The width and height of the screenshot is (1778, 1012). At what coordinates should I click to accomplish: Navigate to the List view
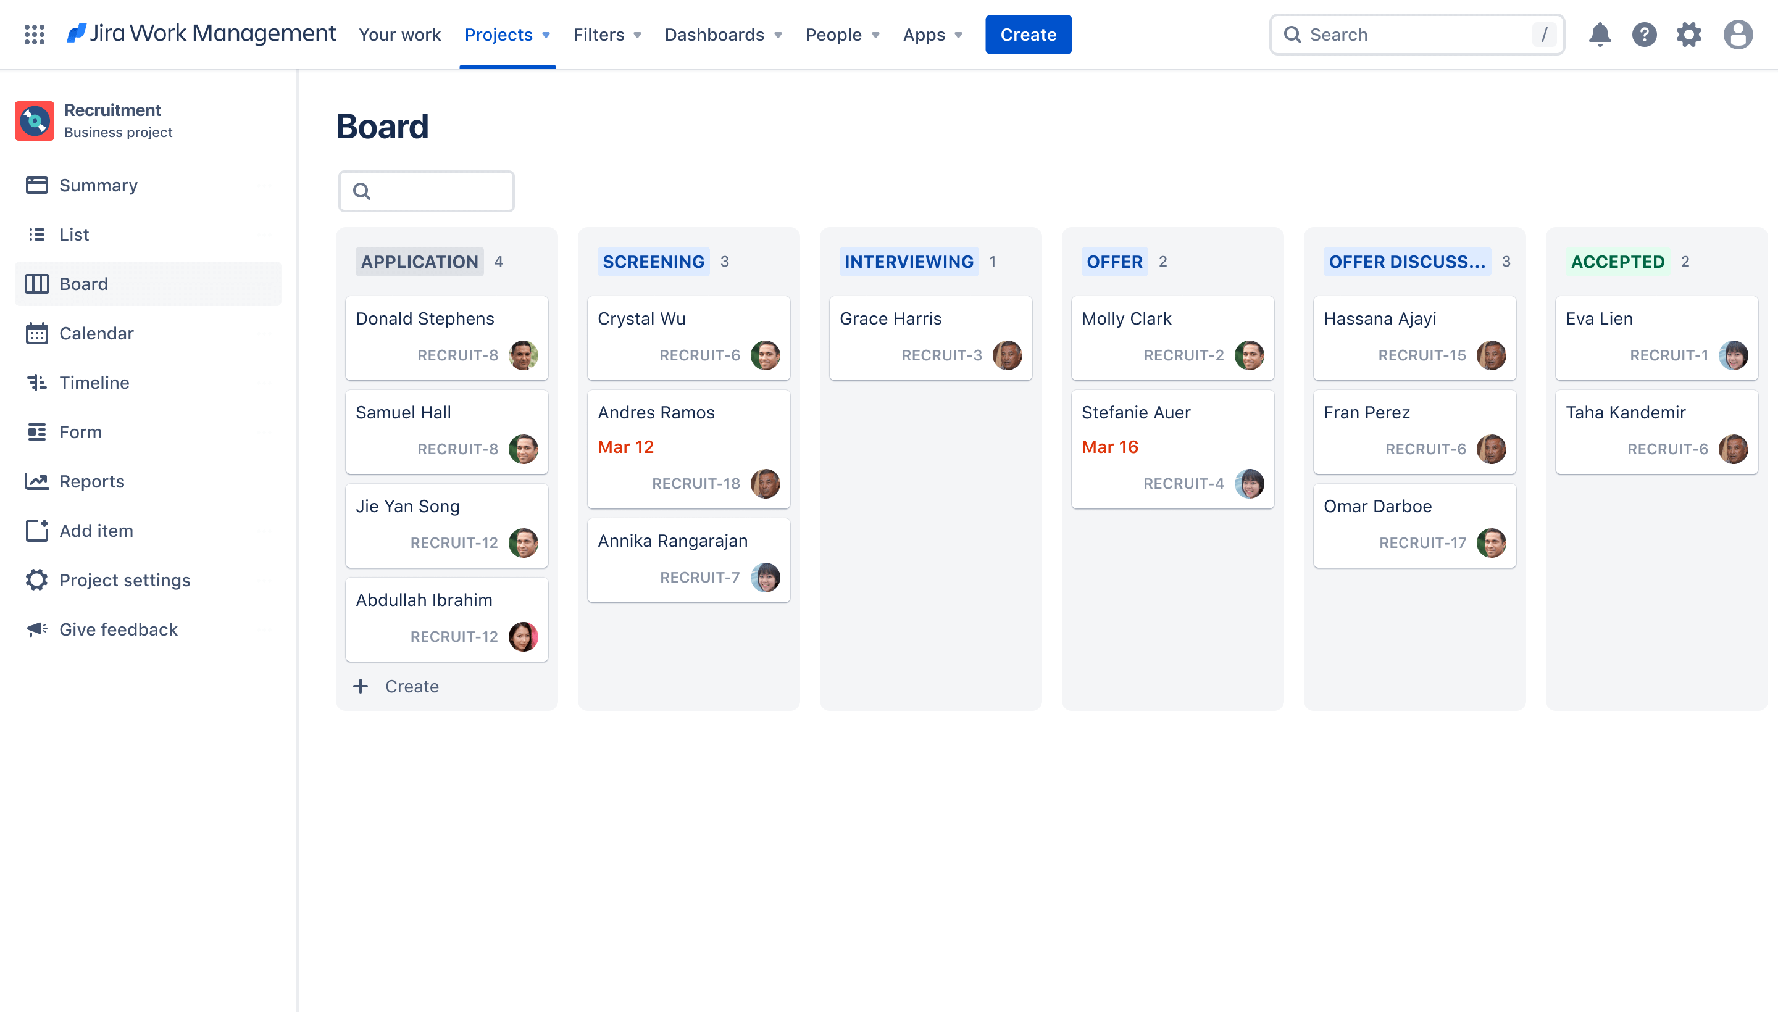(x=75, y=233)
